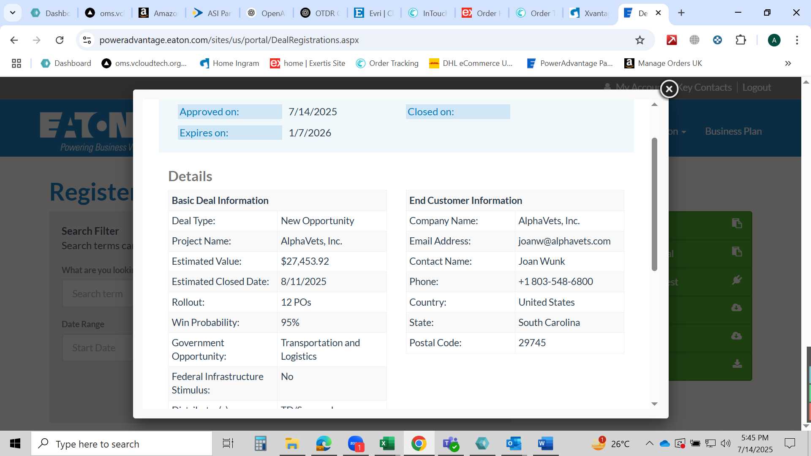Select the Estimated Value $27,453.92

(305, 261)
